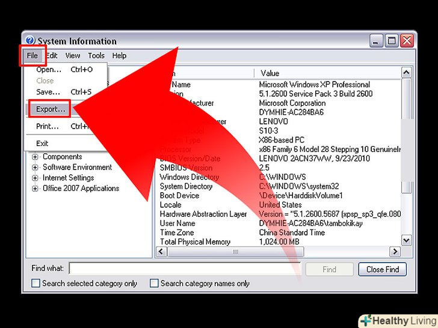Screen dimensions: 438x328
Task: Click the vertical scrollbar down arrow
Action: click(x=407, y=240)
